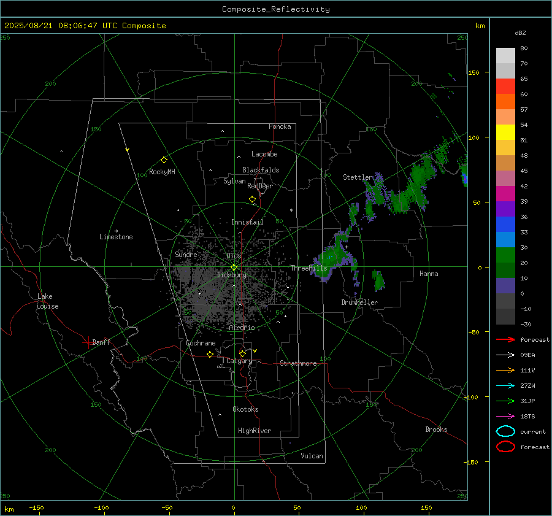
Task: Click the white 09EA arrow in legend
Action: click(x=505, y=355)
